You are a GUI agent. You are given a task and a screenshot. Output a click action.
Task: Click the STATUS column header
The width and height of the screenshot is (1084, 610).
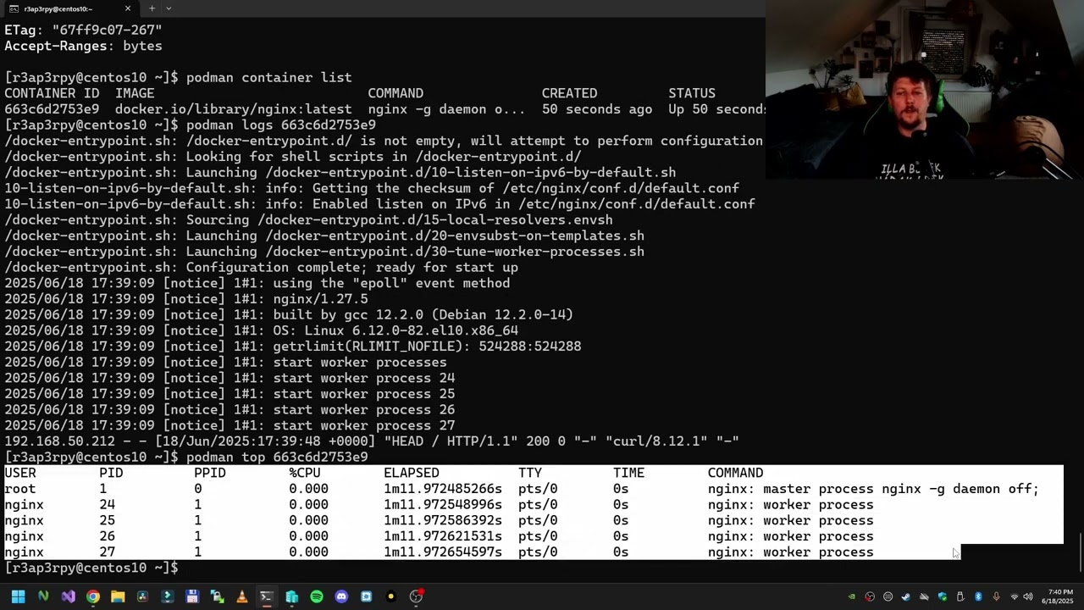point(692,93)
